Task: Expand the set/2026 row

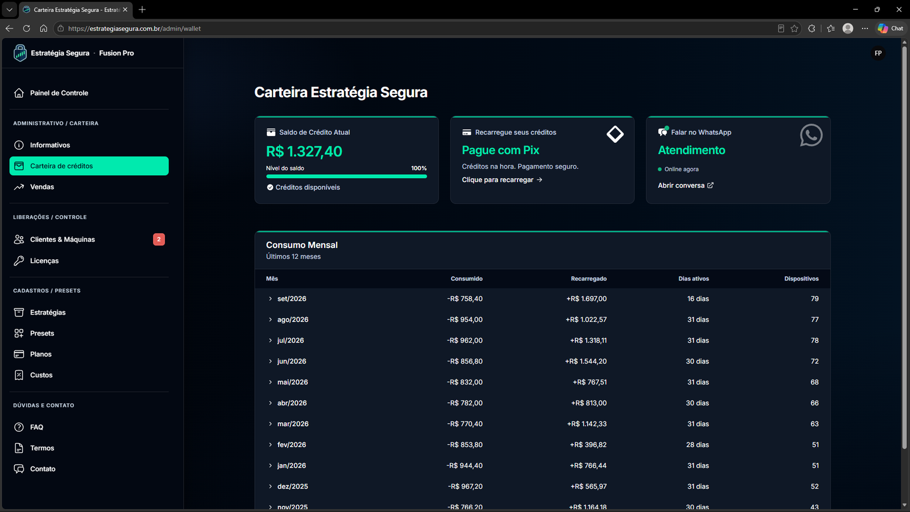Action: coord(270,299)
